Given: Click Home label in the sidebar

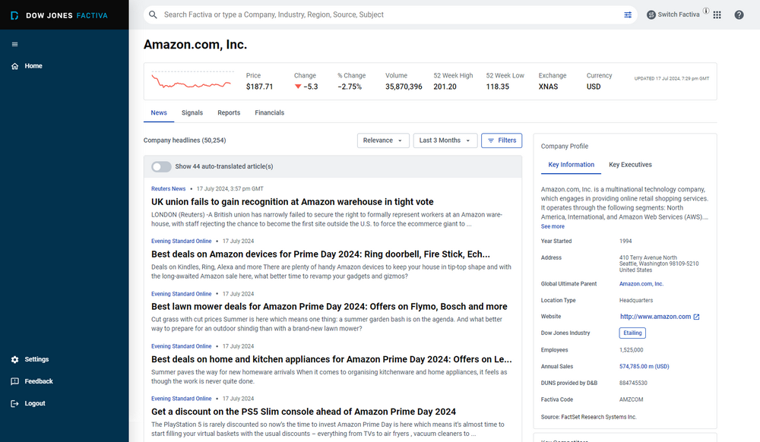Looking at the screenshot, I should pos(33,66).
